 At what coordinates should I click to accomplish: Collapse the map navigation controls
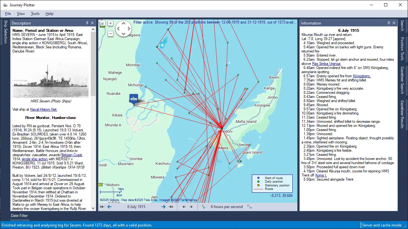tap(103, 23)
